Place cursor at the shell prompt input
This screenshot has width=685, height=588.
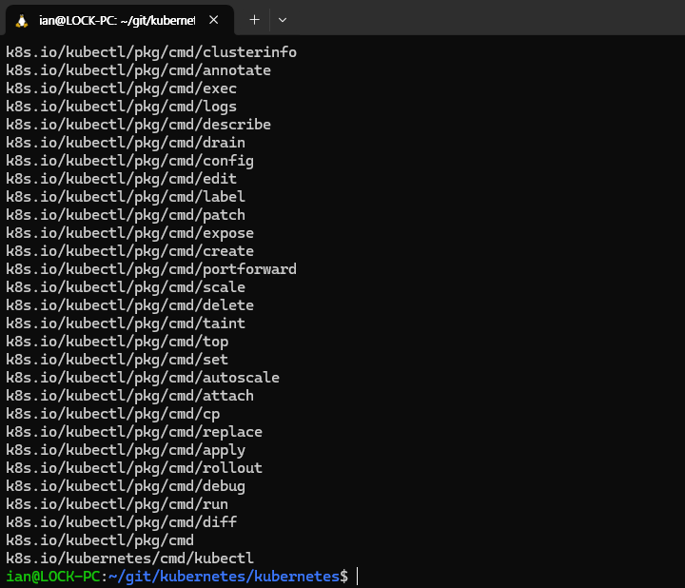[358, 577]
